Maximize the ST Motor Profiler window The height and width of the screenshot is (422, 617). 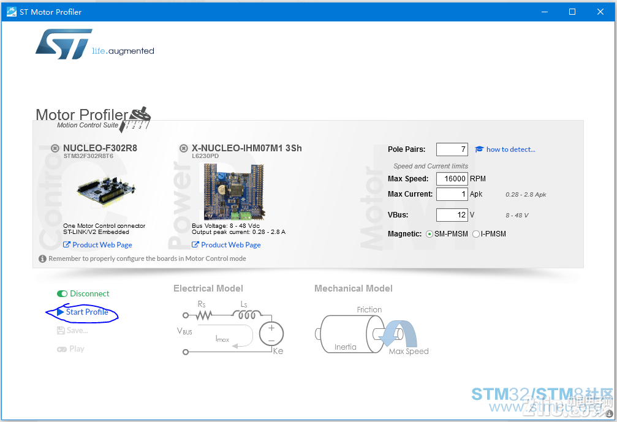click(572, 12)
